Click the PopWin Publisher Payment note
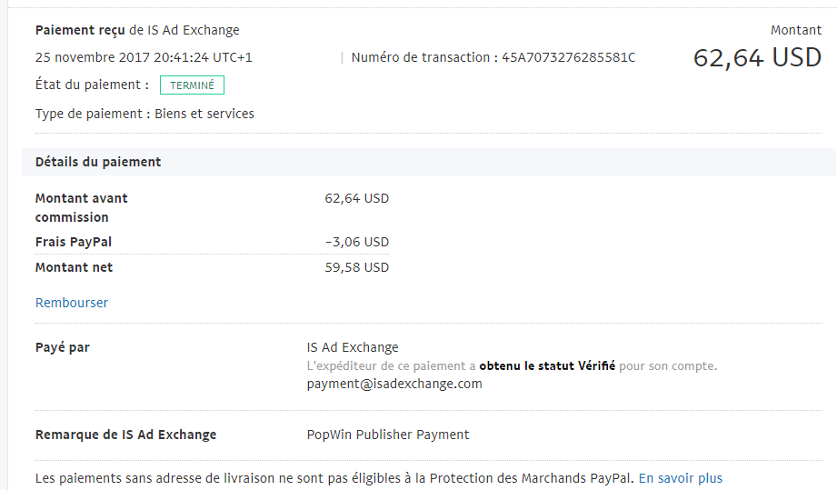Image resolution: width=837 pixels, height=490 pixels. [388, 435]
